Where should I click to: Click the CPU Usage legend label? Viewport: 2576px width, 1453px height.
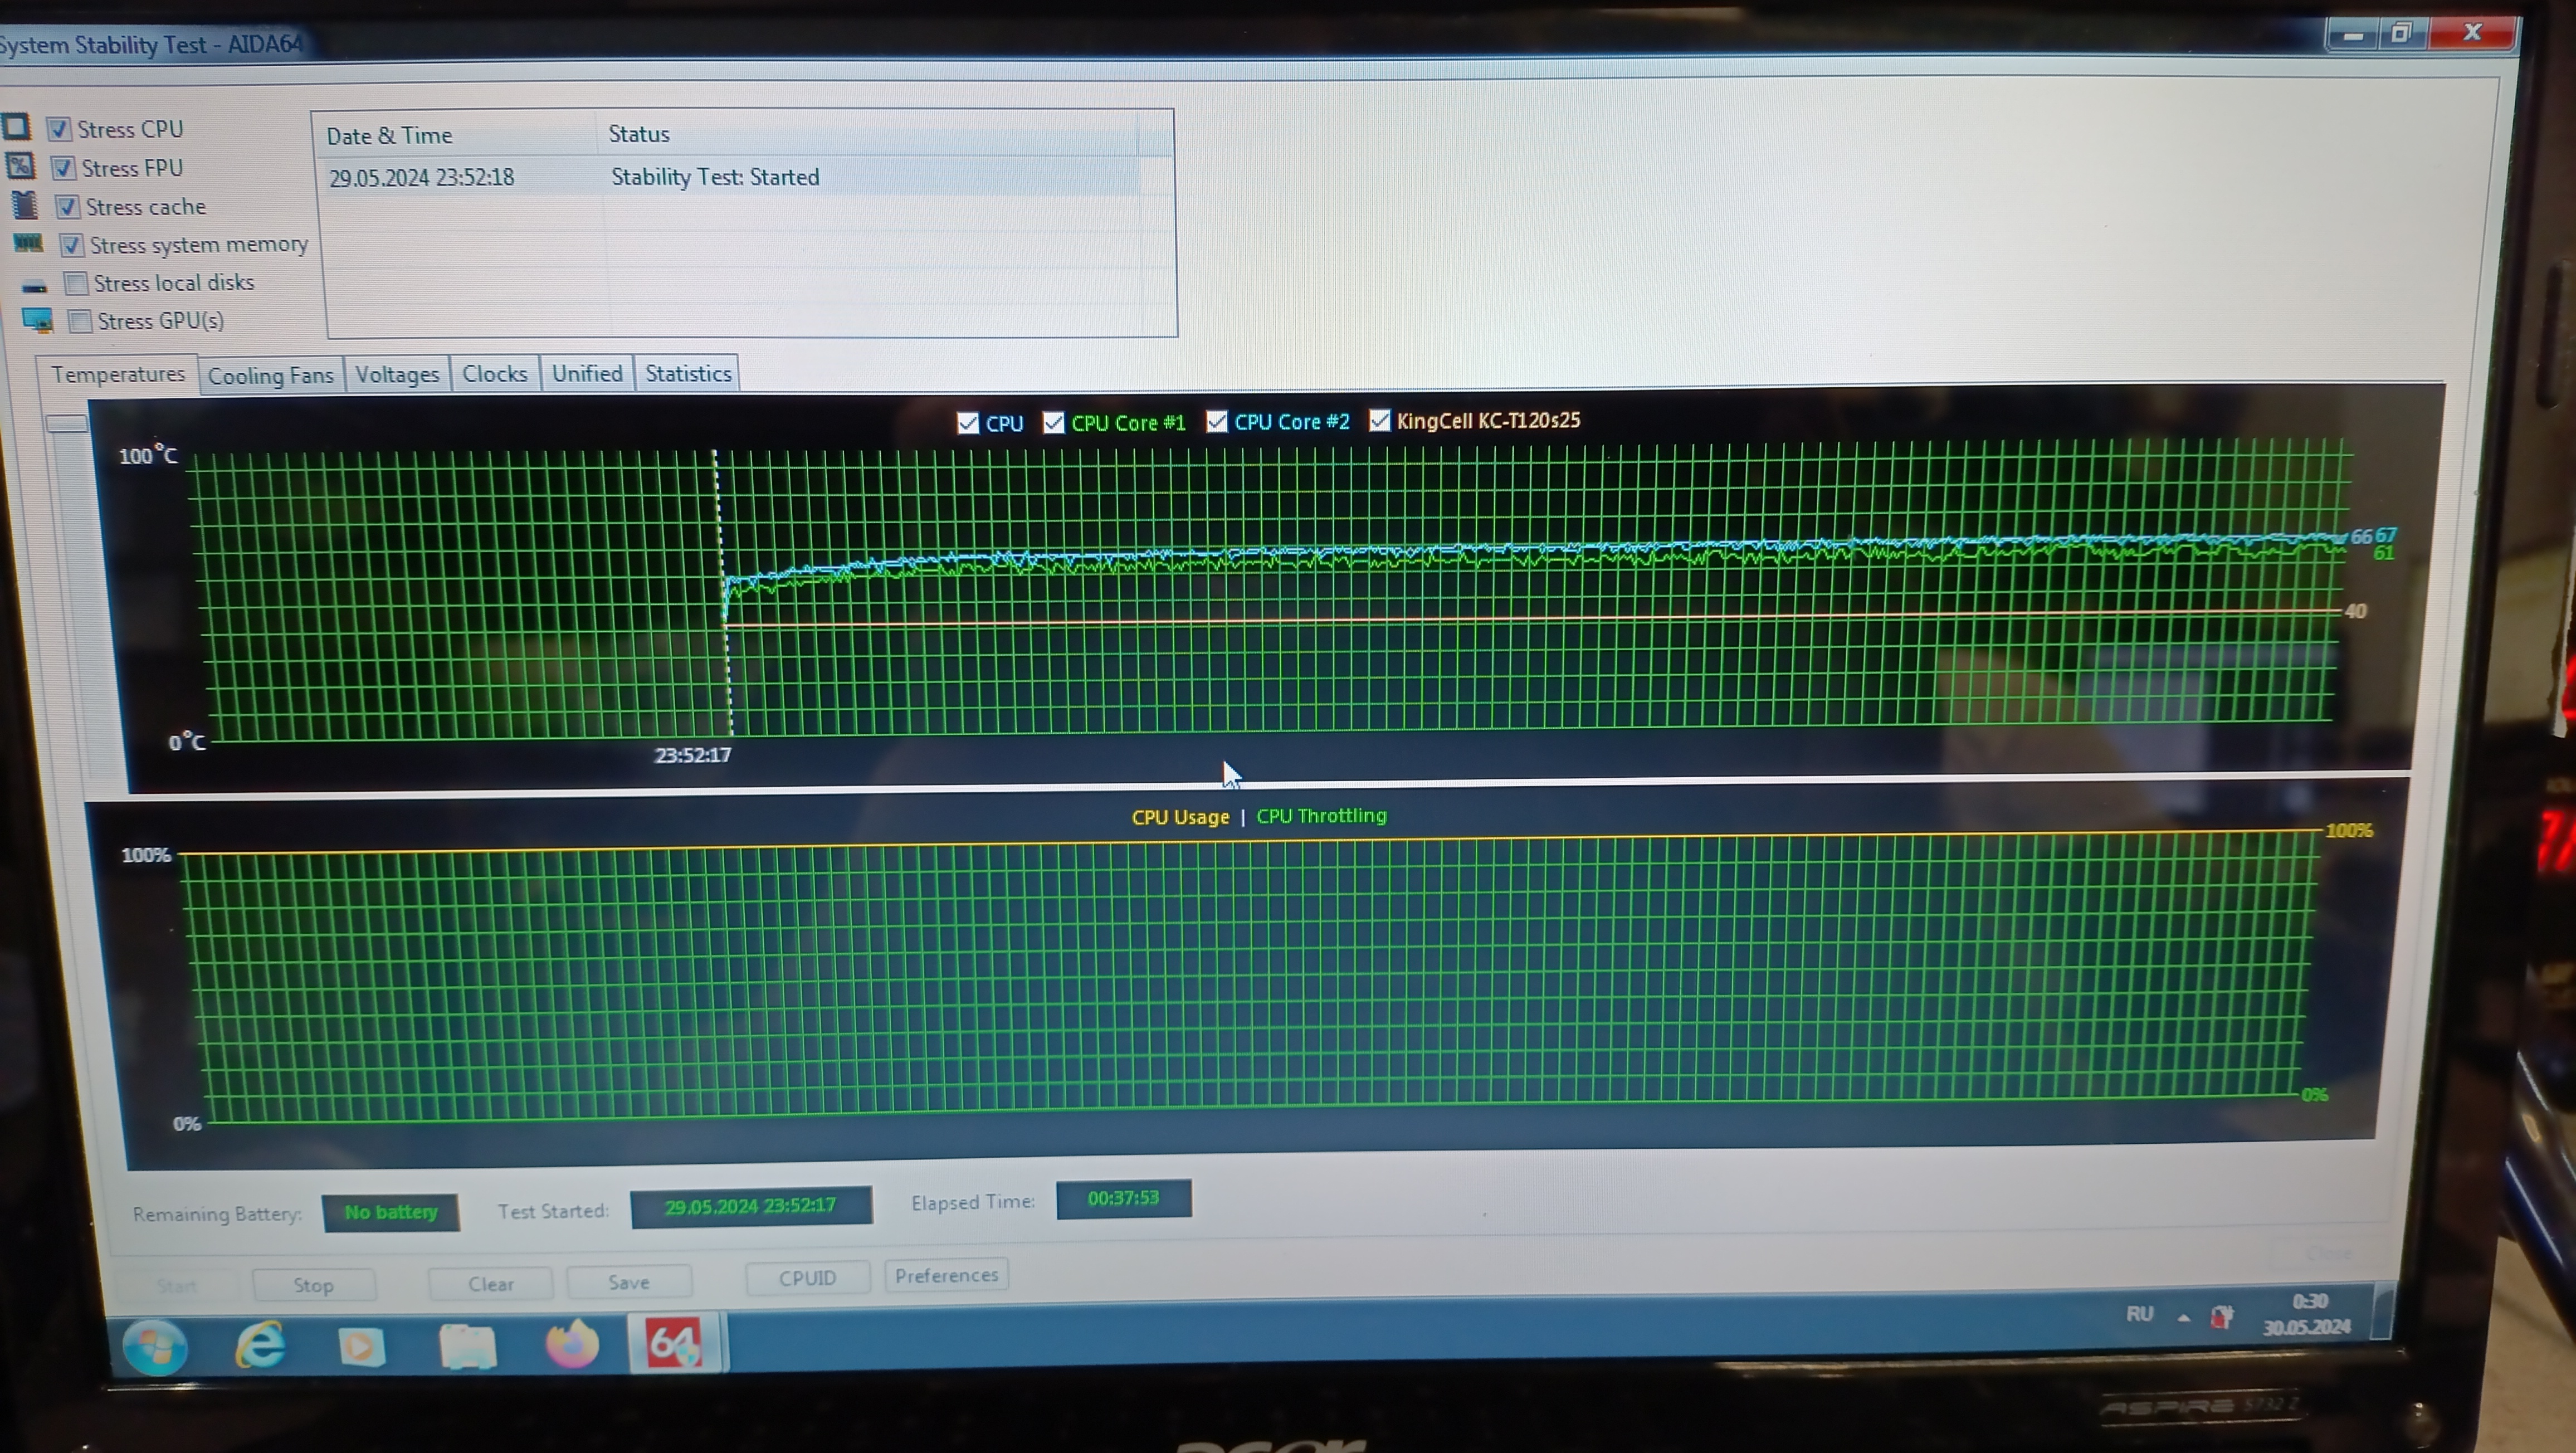1180,817
